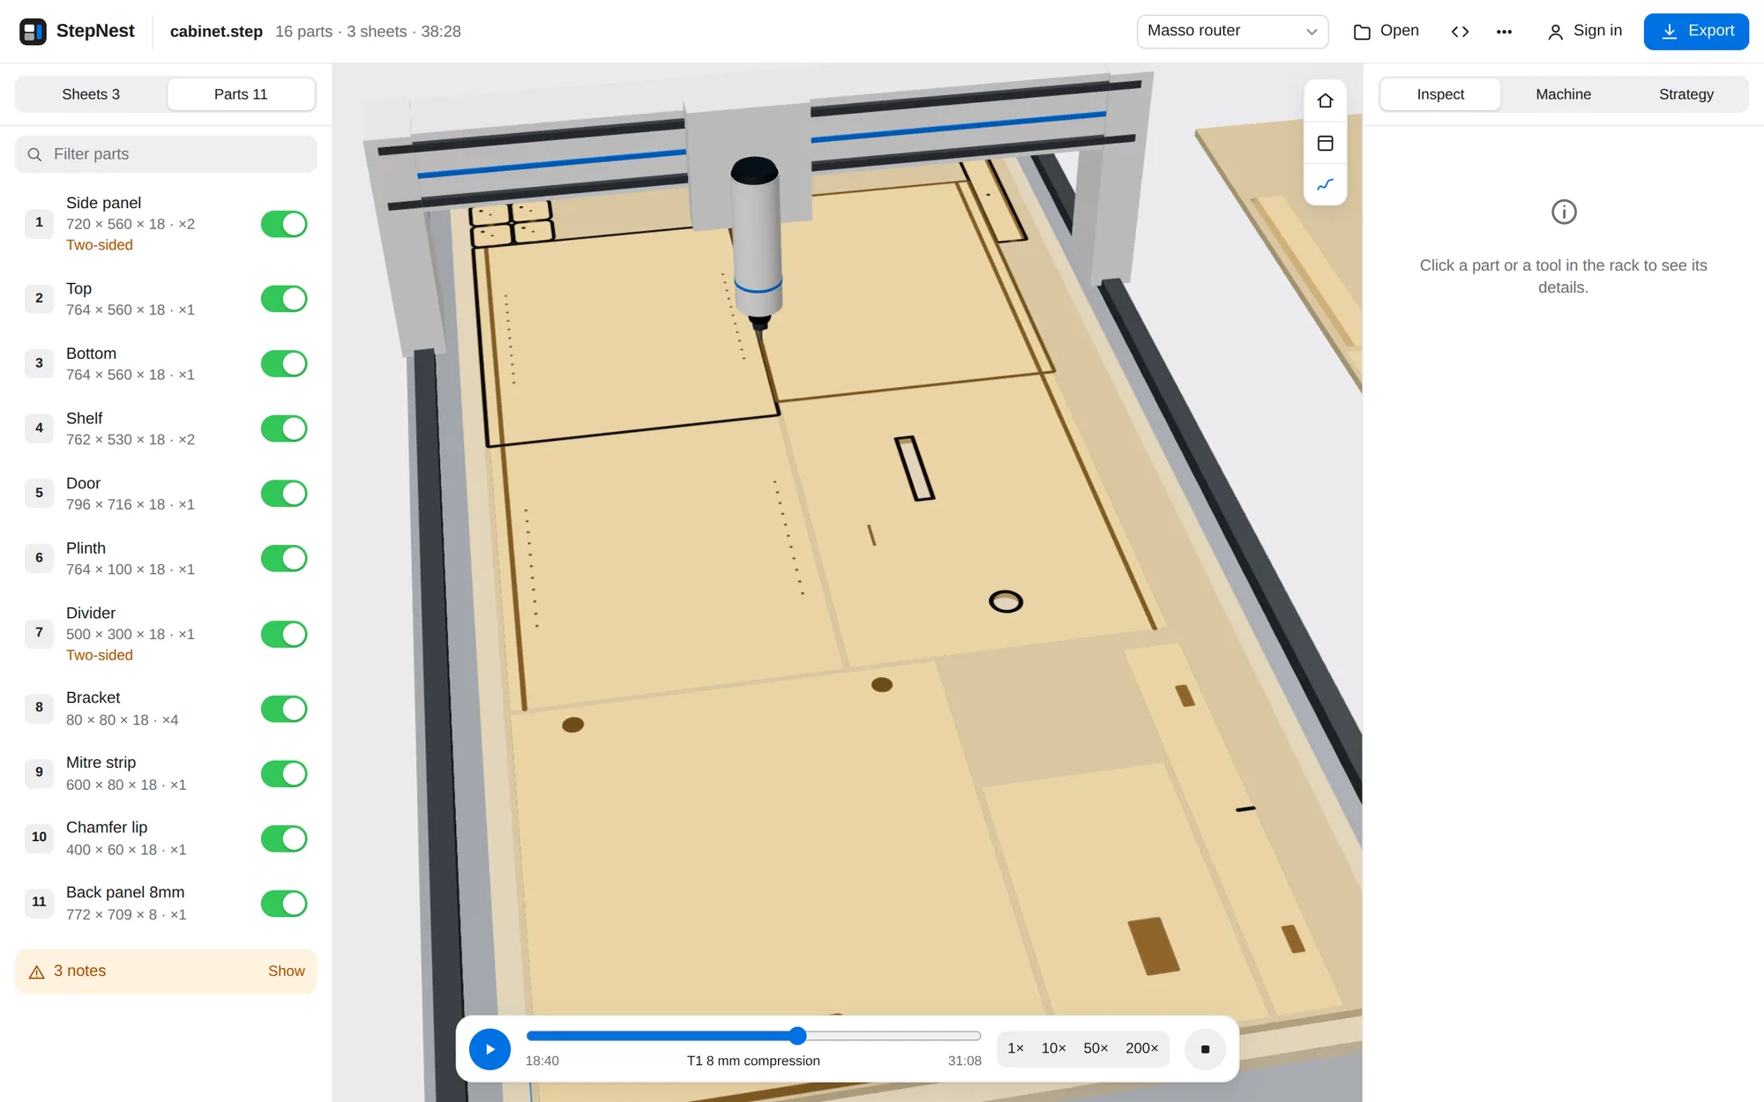1764x1102 pixels.
Task: Toggle off the Top part
Action: pos(284,299)
